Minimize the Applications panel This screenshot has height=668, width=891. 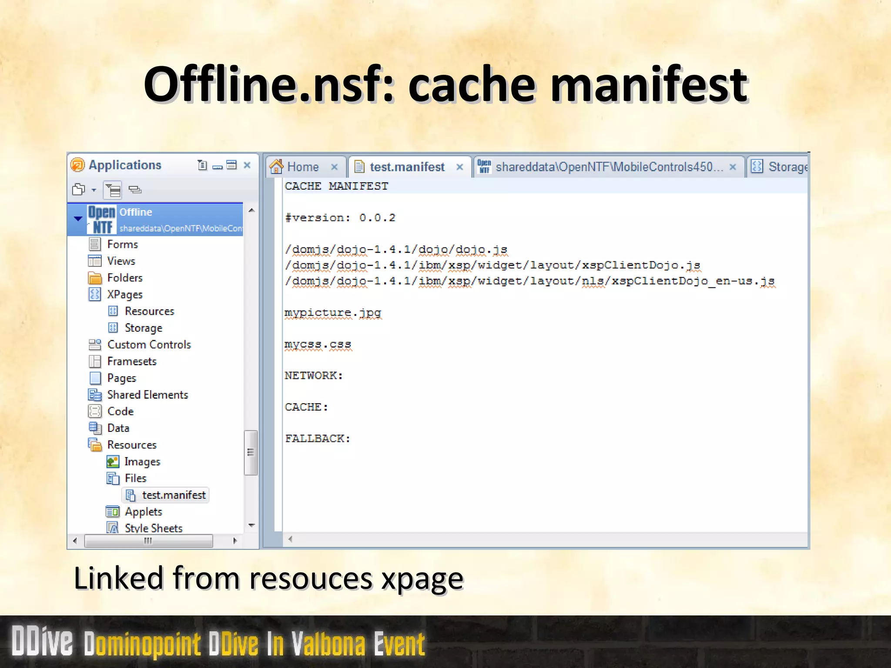[x=218, y=167]
